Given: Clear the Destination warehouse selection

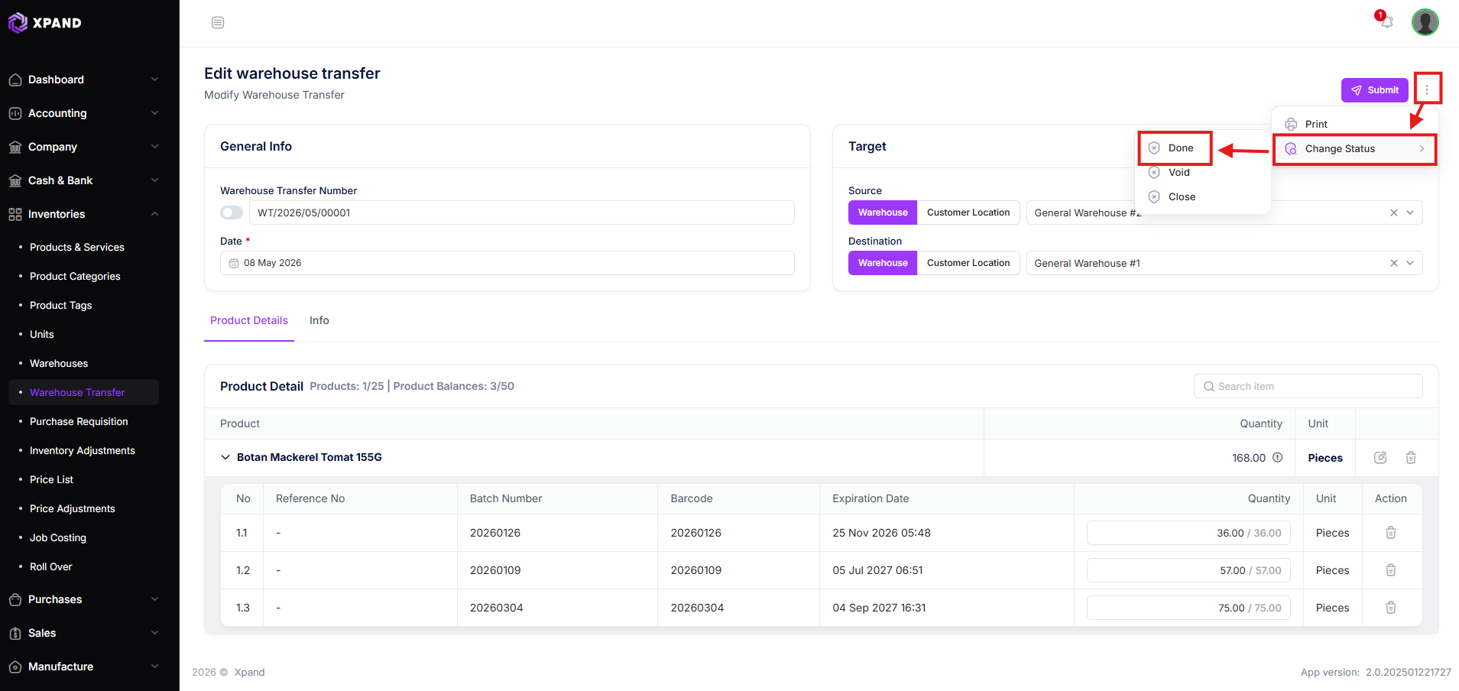Looking at the screenshot, I should [x=1394, y=263].
